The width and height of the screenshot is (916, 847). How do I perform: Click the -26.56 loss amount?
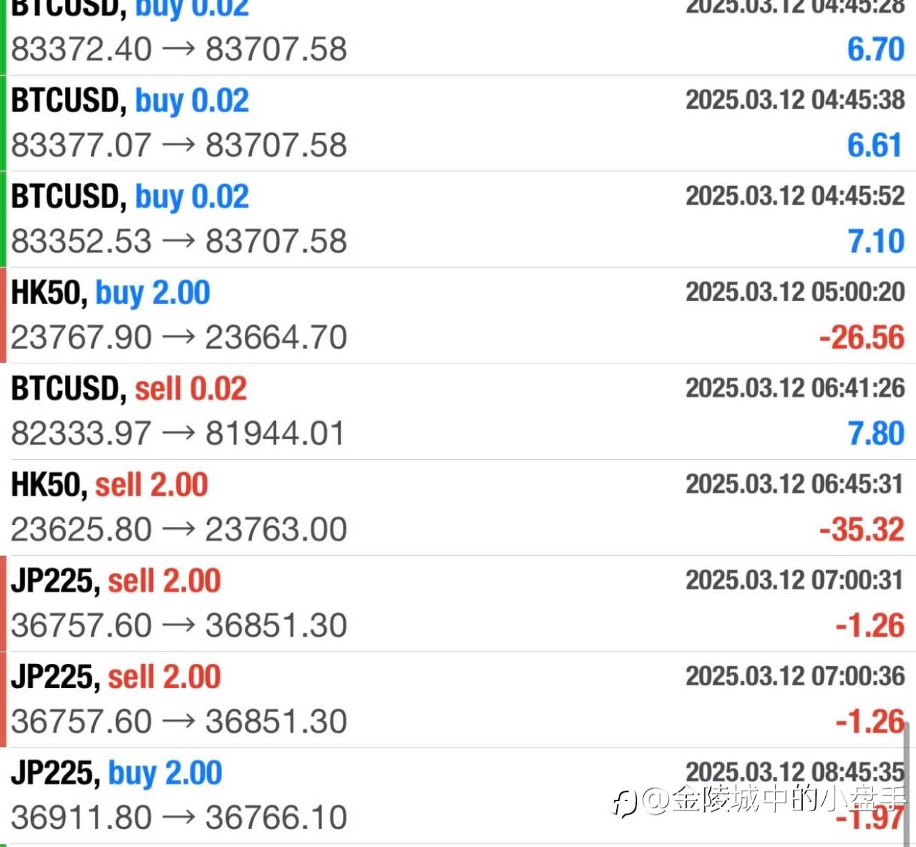[x=862, y=338]
